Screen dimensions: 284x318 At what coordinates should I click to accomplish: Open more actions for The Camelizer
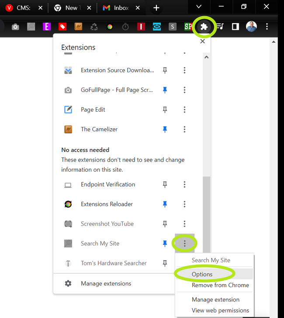(x=184, y=129)
